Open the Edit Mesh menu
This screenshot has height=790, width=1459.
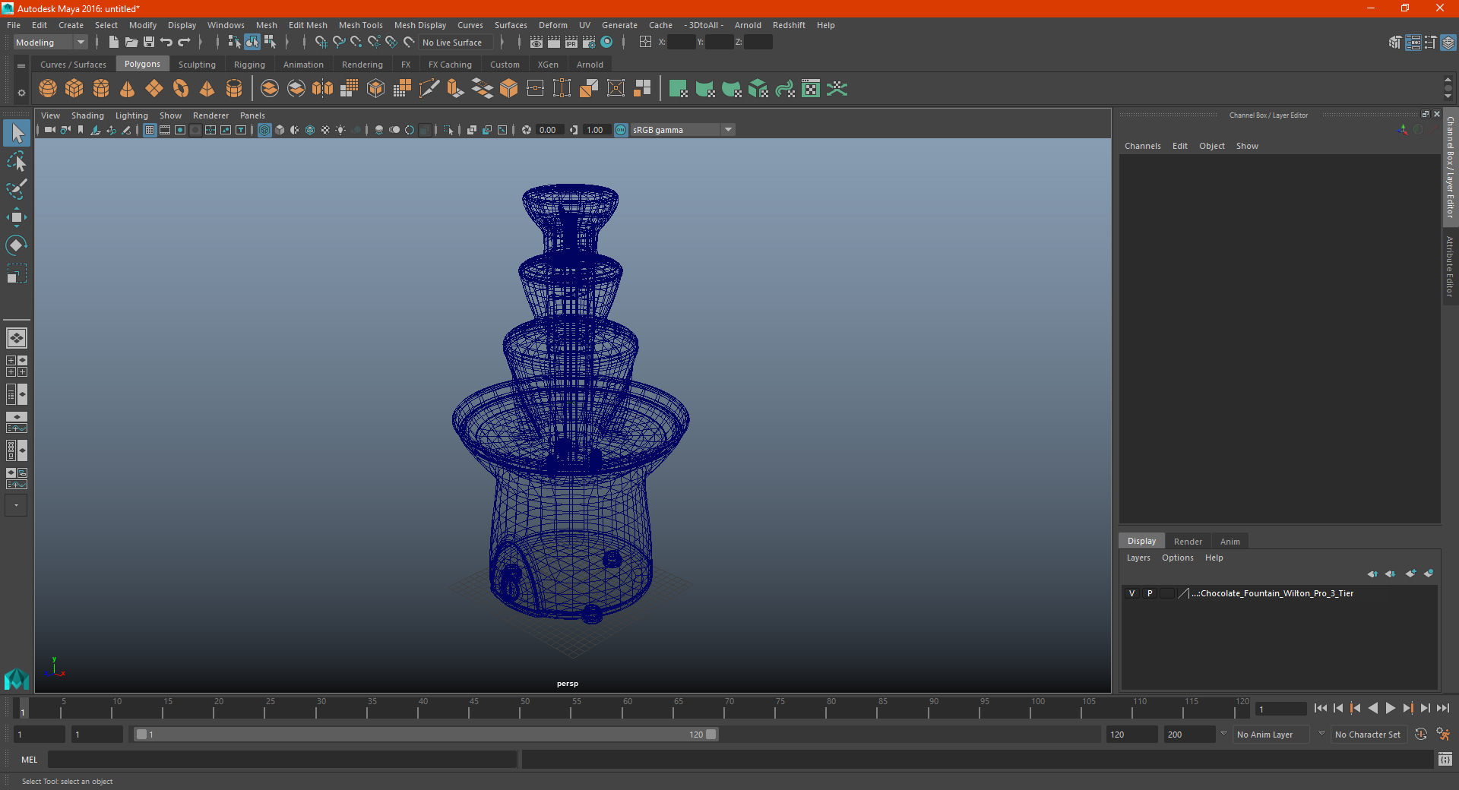pos(307,25)
